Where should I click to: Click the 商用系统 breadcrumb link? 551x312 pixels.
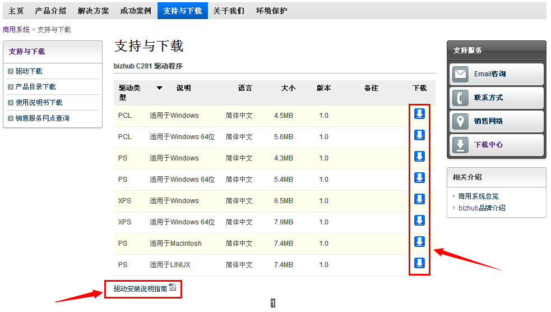point(16,30)
